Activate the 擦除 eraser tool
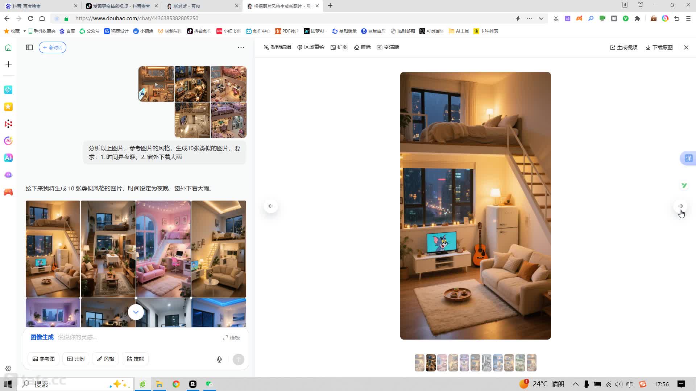Image resolution: width=696 pixels, height=391 pixels. point(362,47)
